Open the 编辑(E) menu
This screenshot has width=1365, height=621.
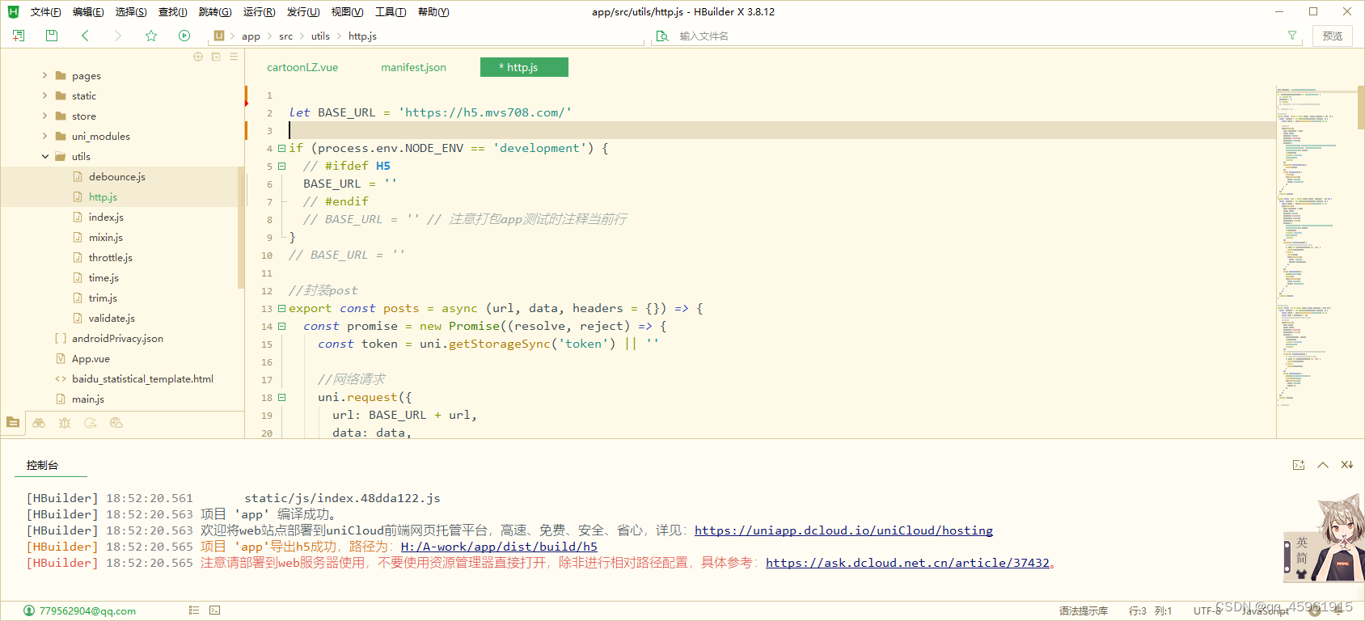point(88,12)
